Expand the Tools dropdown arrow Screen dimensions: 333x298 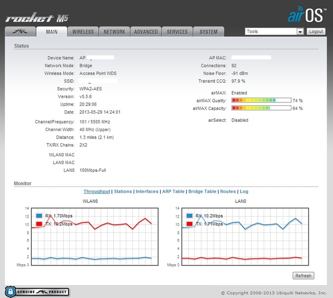pos(300,32)
